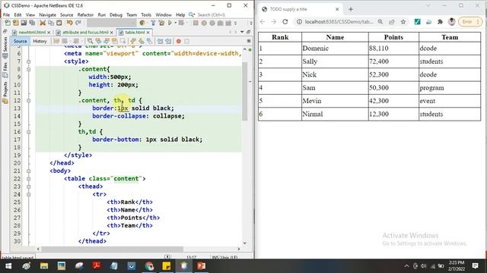Click the Debug Project toolbar icon
The image size is (487, 273).
coord(181,23)
